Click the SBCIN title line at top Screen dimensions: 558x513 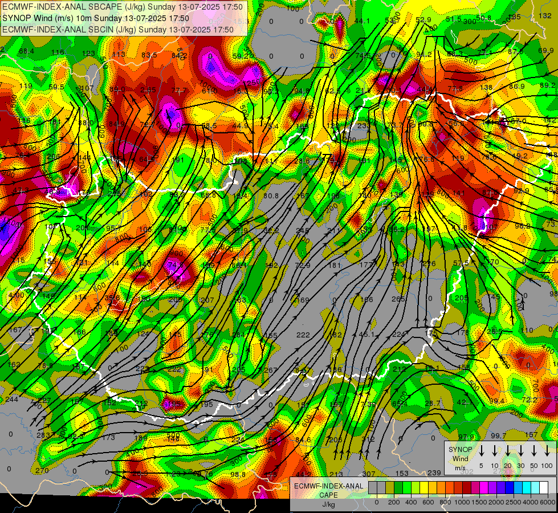[118, 30]
